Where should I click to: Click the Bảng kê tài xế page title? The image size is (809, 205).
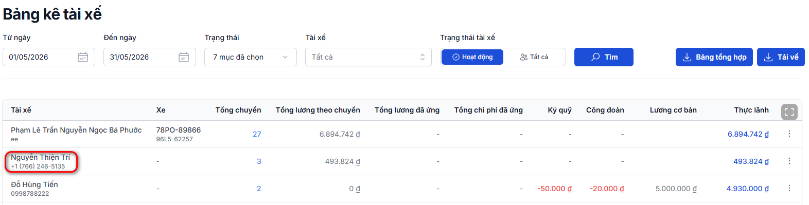pyautogui.click(x=52, y=14)
